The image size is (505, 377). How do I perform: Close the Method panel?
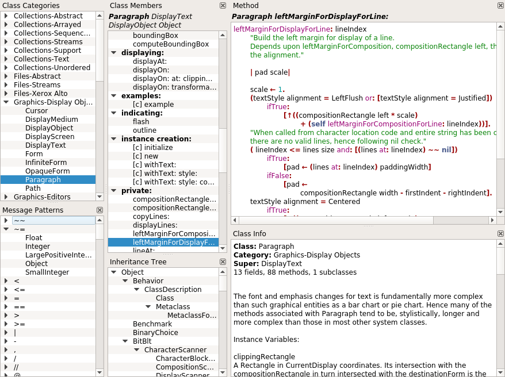[x=501, y=6]
